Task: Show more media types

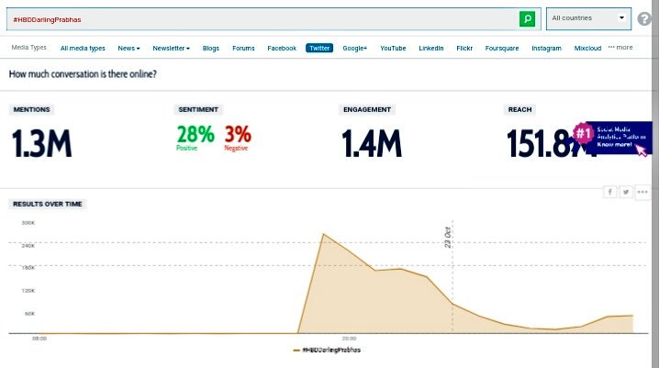Action: (x=620, y=48)
